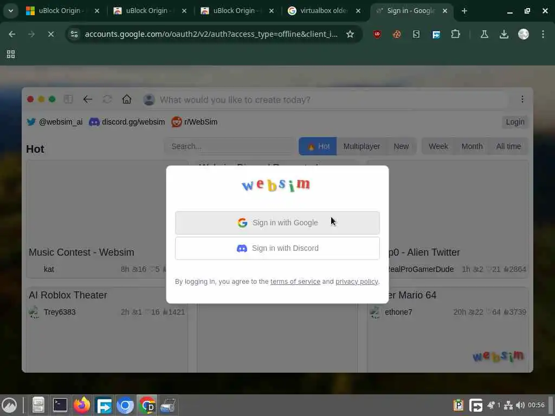555x416 pixels.
Task: Click the cookie extension icon
Action: 397,34
